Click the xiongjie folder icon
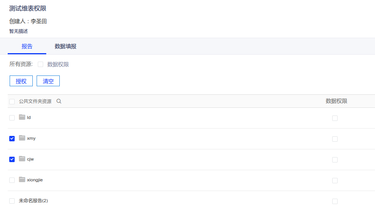 pyautogui.click(x=22, y=179)
